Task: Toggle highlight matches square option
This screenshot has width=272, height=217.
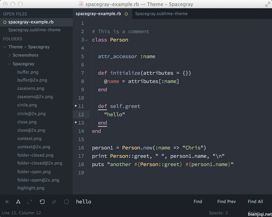Action: (x=66, y=202)
